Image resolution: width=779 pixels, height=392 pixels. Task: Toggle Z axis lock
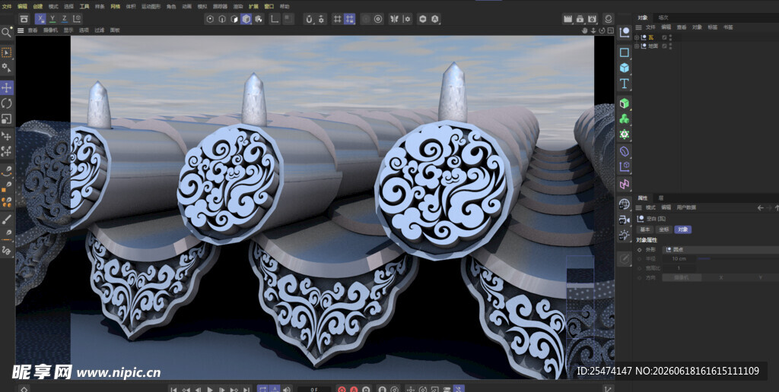[x=65, y=19]
